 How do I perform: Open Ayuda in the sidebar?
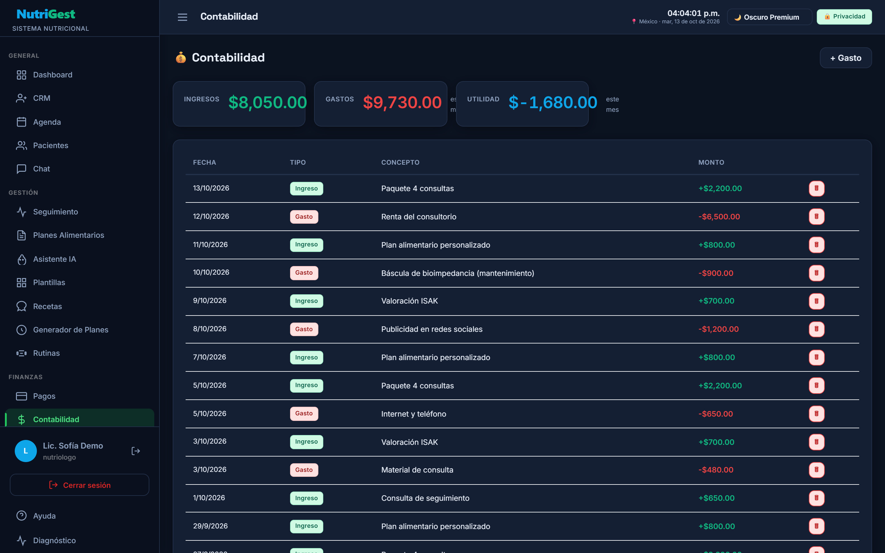tap(80, 516)
